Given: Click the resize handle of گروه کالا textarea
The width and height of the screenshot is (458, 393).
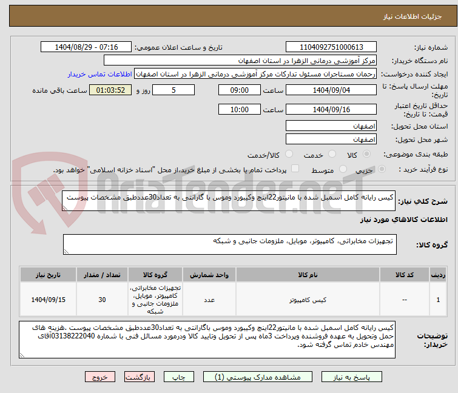Looking at the screenshot, I should coord(66,252).
